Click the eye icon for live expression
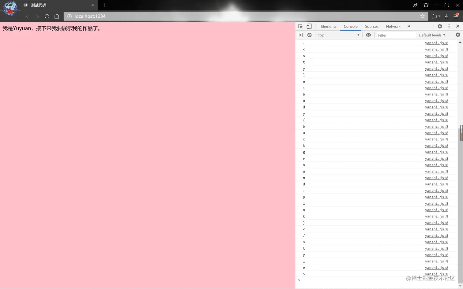 click(x=368, y=35)
